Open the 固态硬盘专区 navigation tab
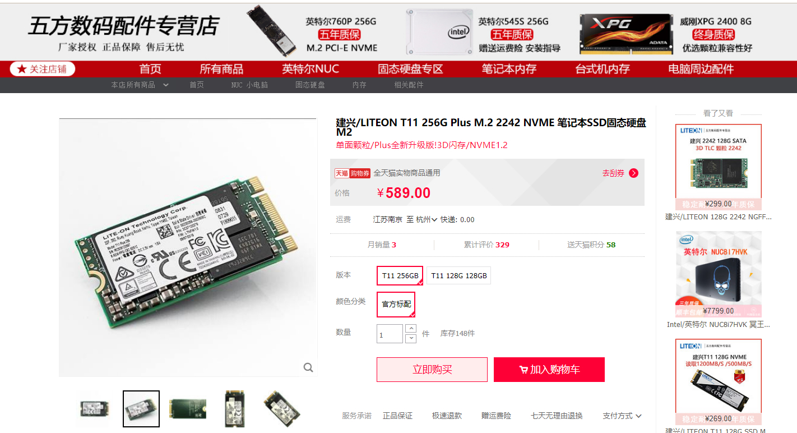This screenshot has width=797, height=433. tap(410, 69)
